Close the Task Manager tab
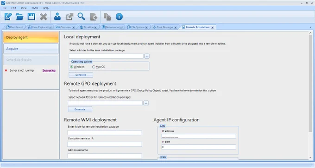Screen dimensions: 315x168 click(176, 27)
